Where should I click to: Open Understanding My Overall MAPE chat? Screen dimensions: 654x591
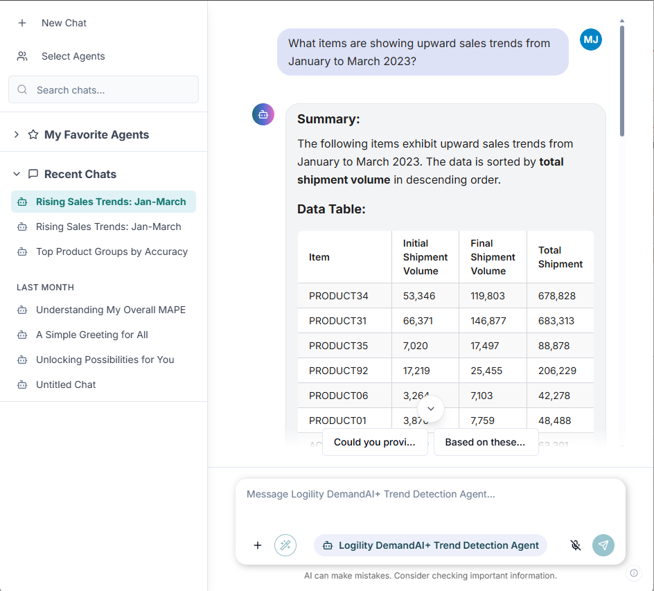pos(103,310)
